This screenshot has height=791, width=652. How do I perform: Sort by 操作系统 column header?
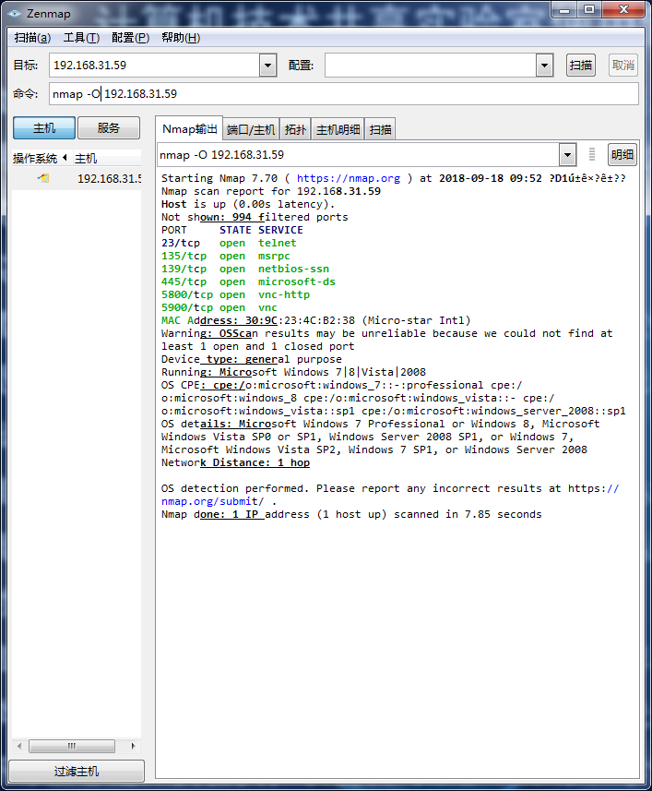point(41,159)
